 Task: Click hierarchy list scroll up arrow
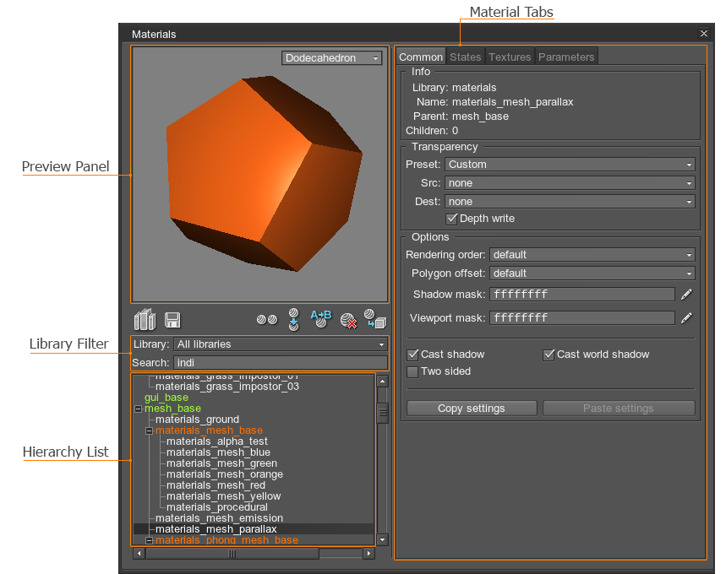pos(383,382)
